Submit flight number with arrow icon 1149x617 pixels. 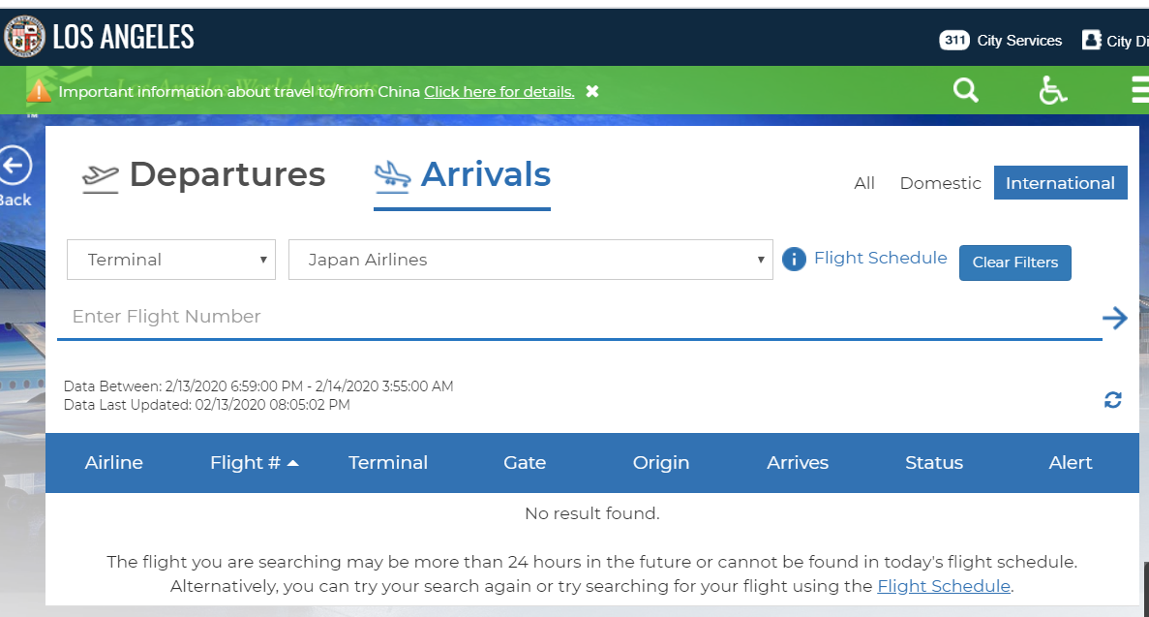1114,318
